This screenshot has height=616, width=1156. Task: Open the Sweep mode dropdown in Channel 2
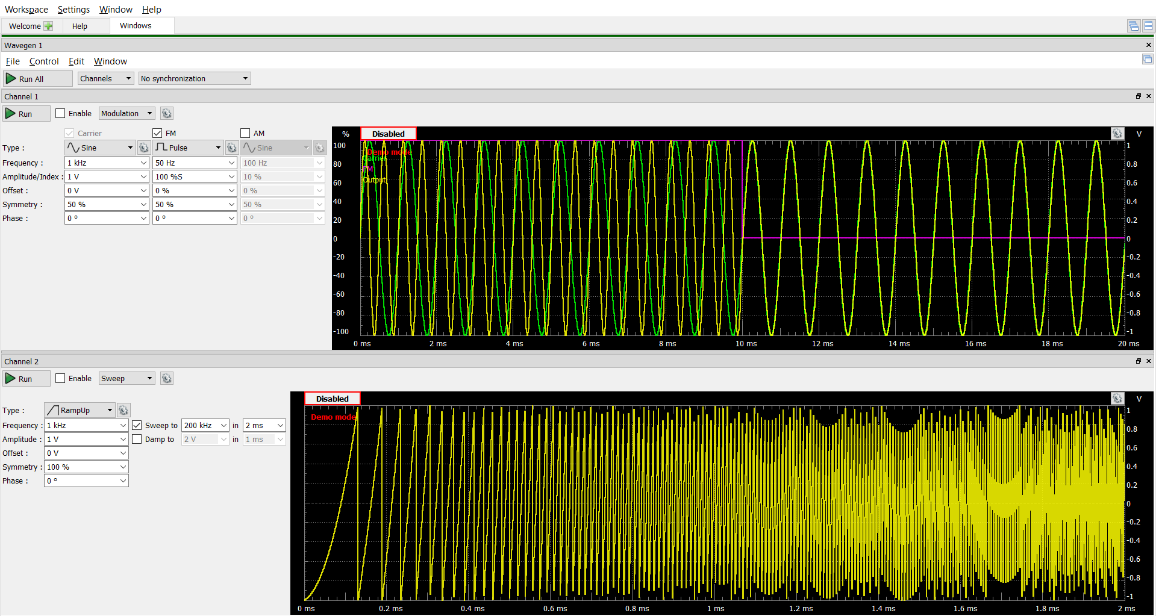[127, 378]
